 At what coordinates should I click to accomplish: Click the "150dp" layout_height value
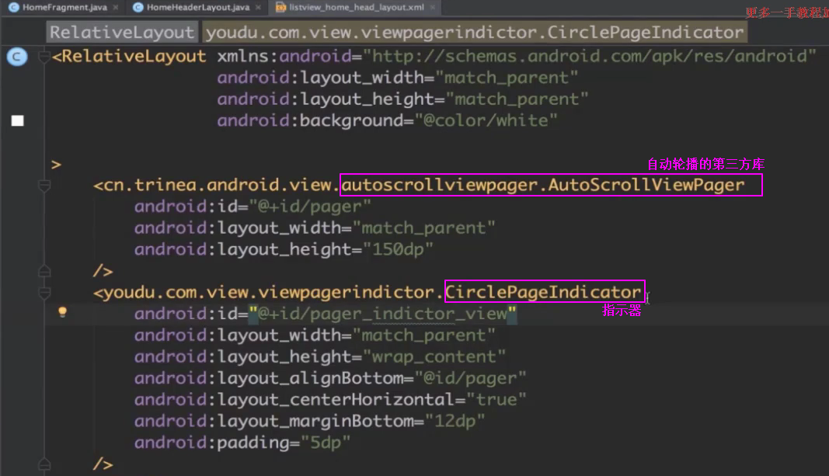click(393, 249)
